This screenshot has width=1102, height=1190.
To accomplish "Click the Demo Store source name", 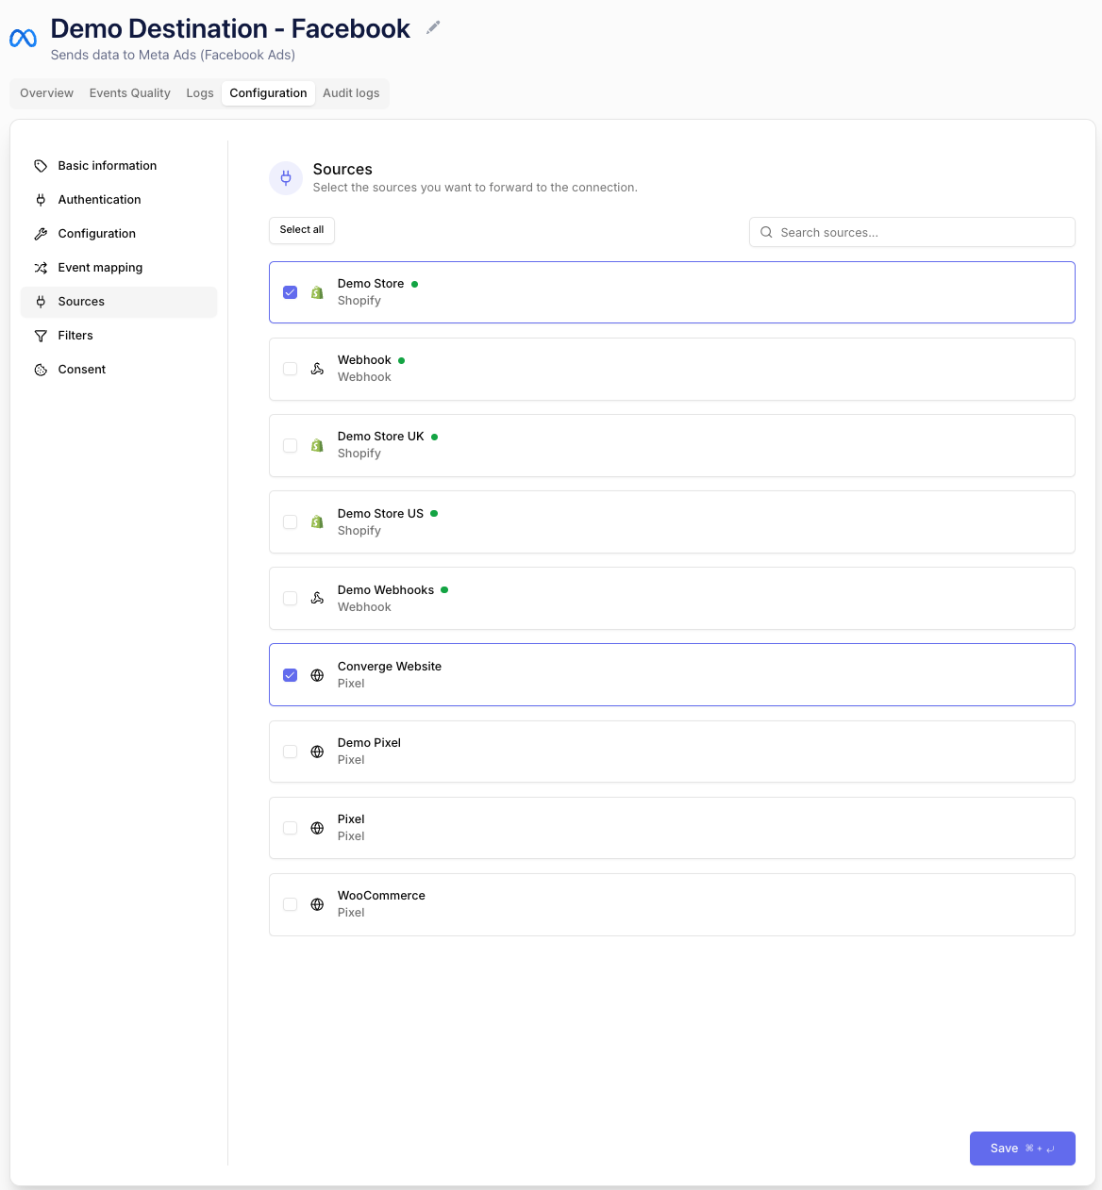I will click(371, 284).
